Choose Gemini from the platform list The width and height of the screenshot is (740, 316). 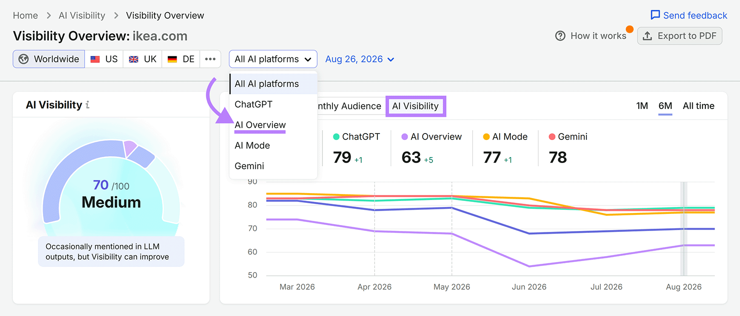click(x=273, y=166)
